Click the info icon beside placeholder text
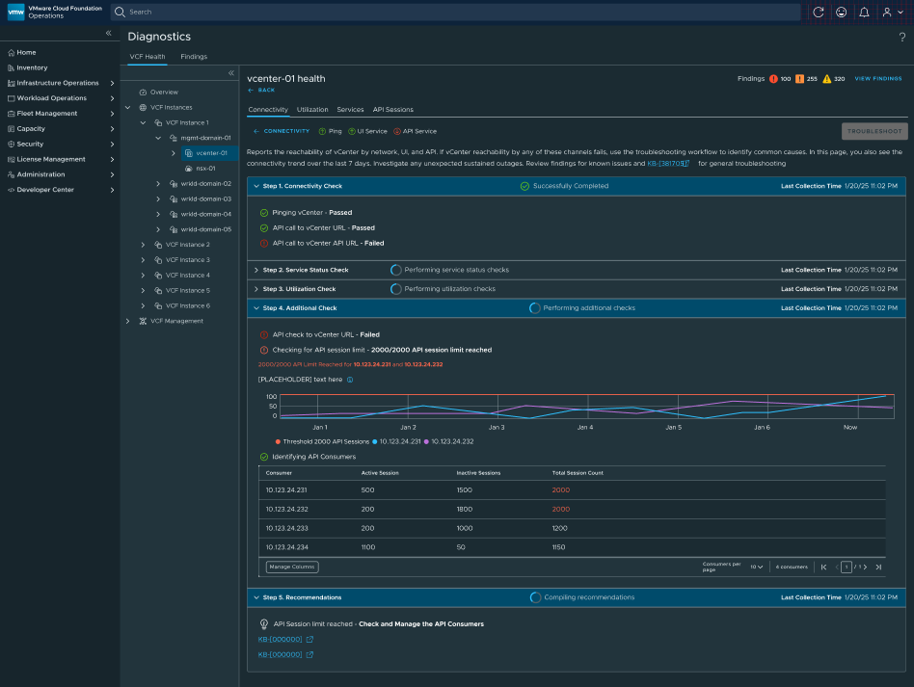Image resolution: width=914 pixels, height=687 pixels. pos(349,380)
